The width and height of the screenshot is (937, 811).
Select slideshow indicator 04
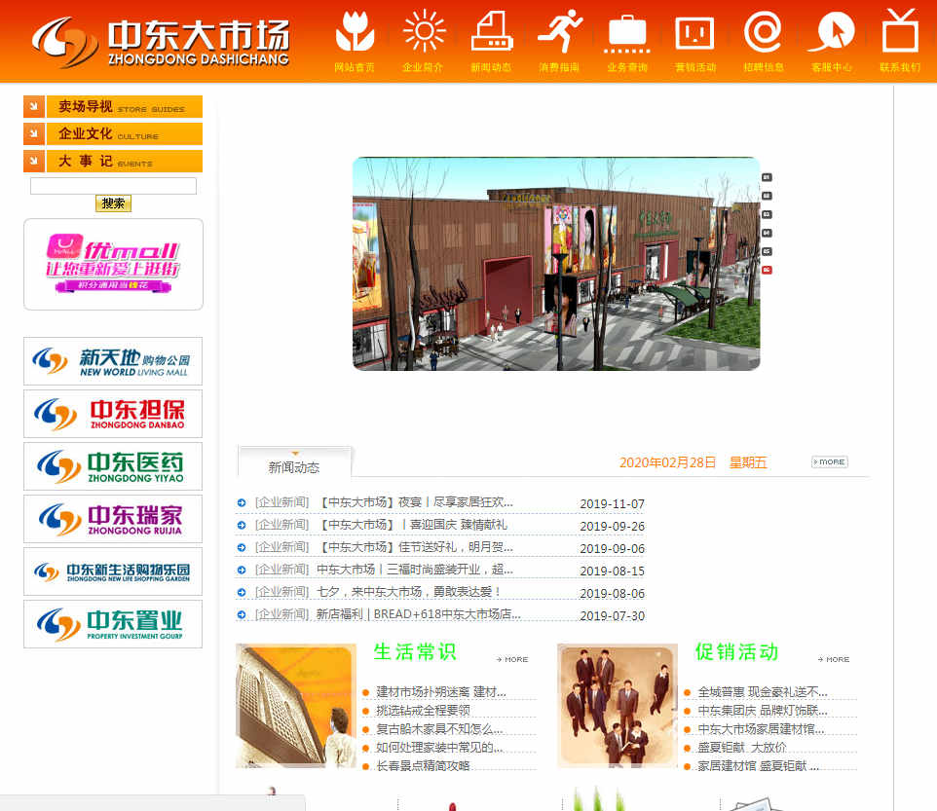click(x=768, y=233)
